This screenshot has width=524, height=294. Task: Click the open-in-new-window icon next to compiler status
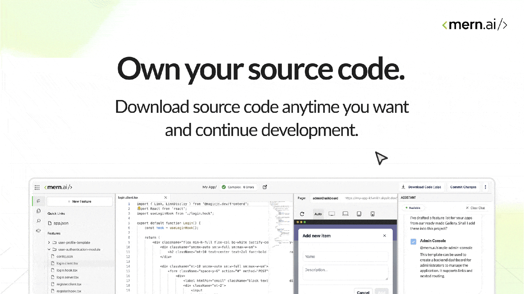[x=265, y=187]
